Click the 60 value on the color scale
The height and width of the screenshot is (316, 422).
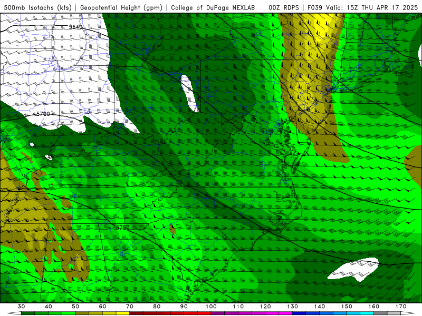point(102,307)
